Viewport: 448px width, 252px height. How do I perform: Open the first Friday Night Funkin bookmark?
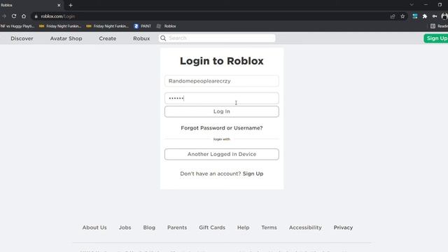60,26
